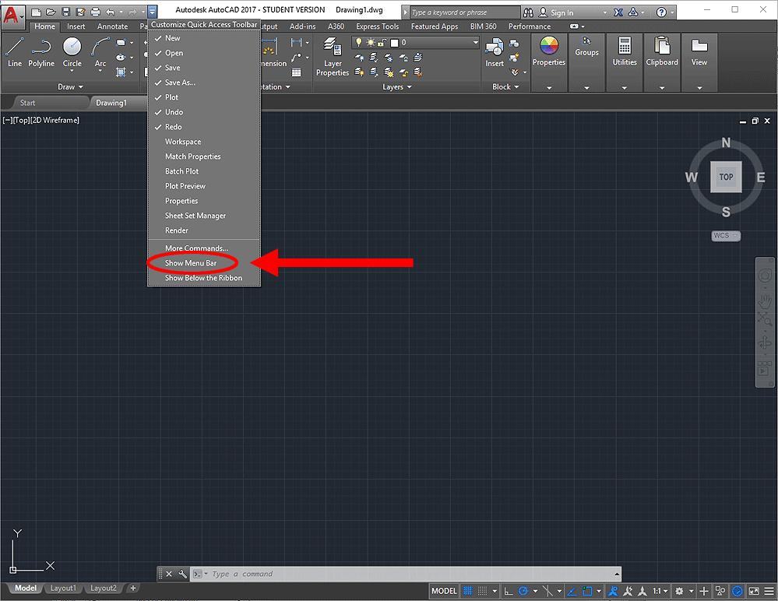Image resolution: width=778 pixels, height=601 pixels.
Task: Click the white layer color swatch
Action: point(395,43)
